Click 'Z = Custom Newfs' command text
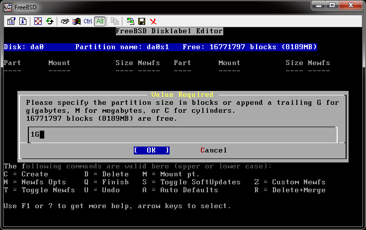366x230 pixels. click(290, 182)
